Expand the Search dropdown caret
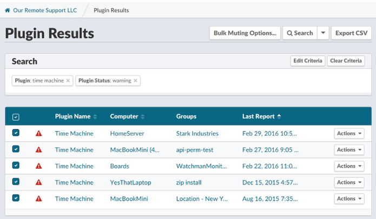376x219 pixels. tap(323, 33)
